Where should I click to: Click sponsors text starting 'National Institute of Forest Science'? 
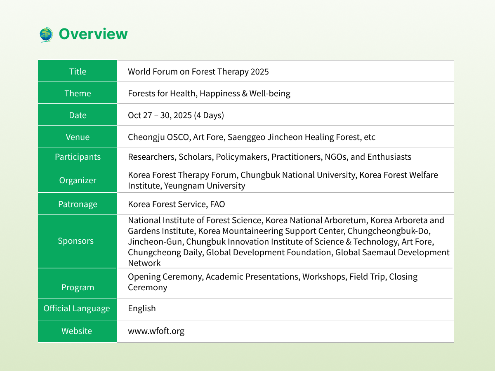point(289,242)
